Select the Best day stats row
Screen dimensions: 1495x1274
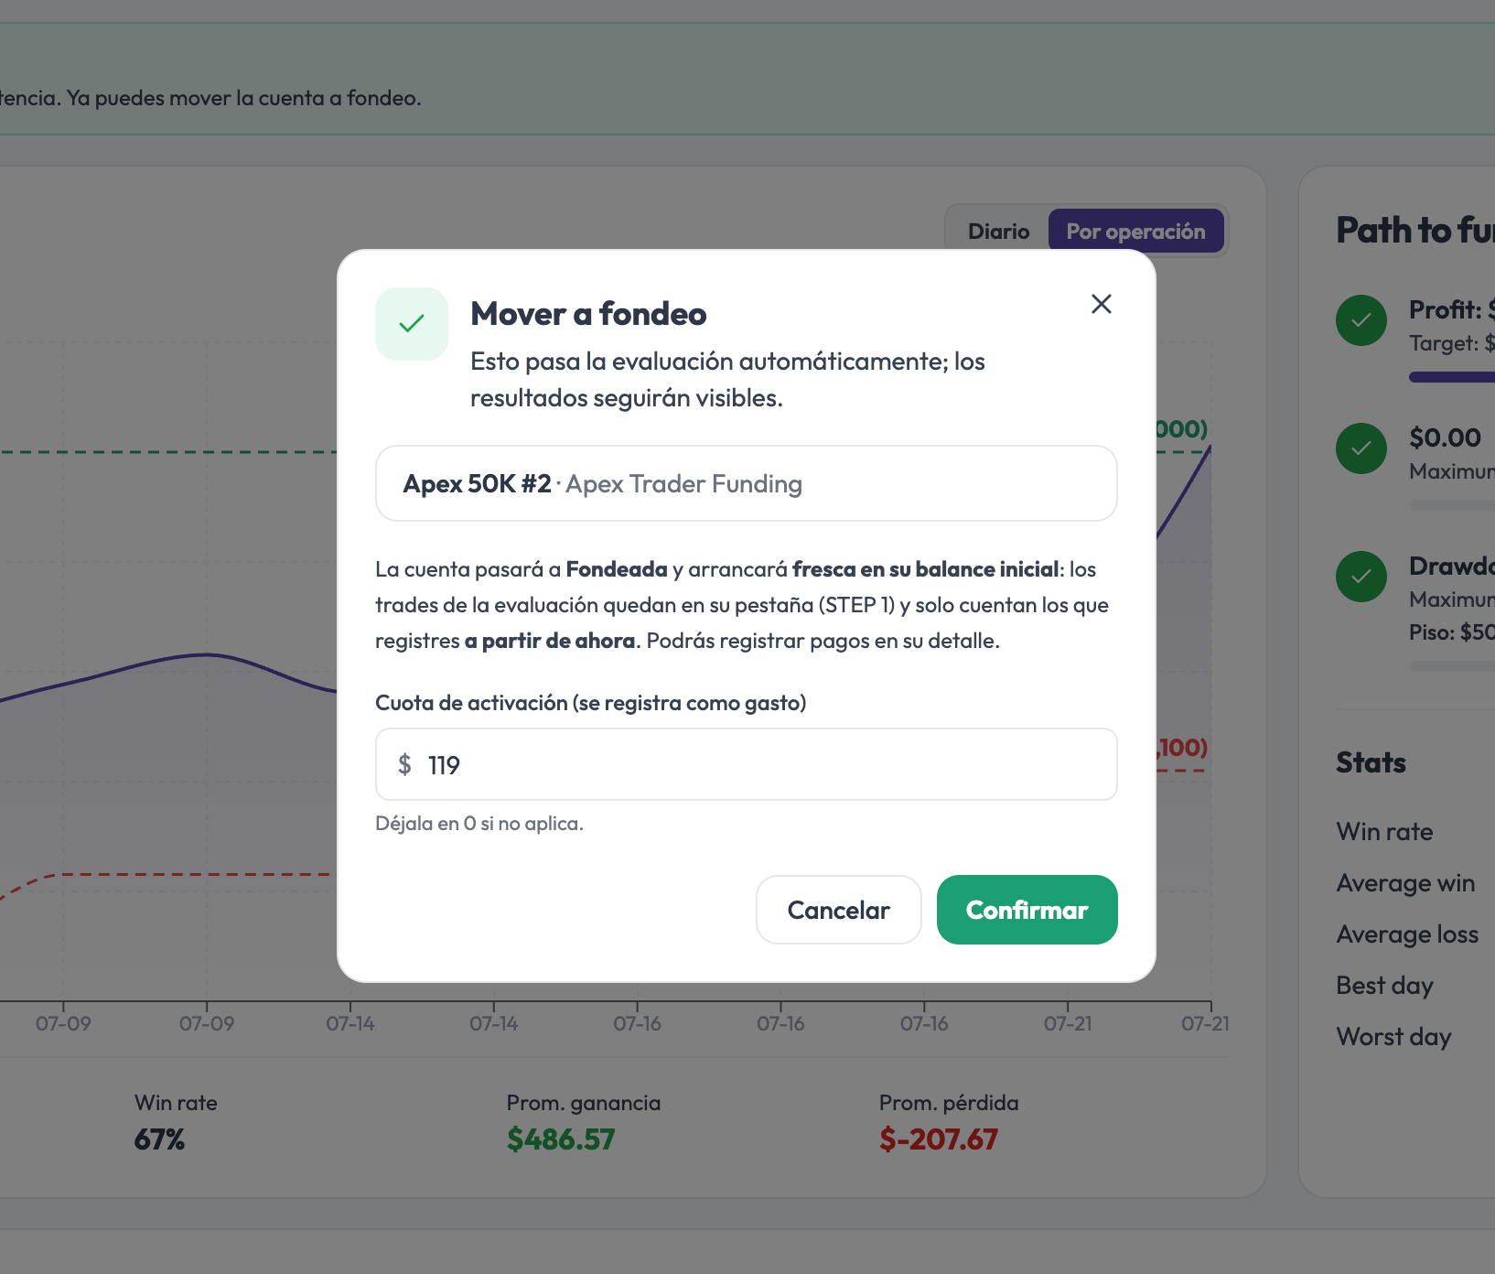[x=1414, y=986]
